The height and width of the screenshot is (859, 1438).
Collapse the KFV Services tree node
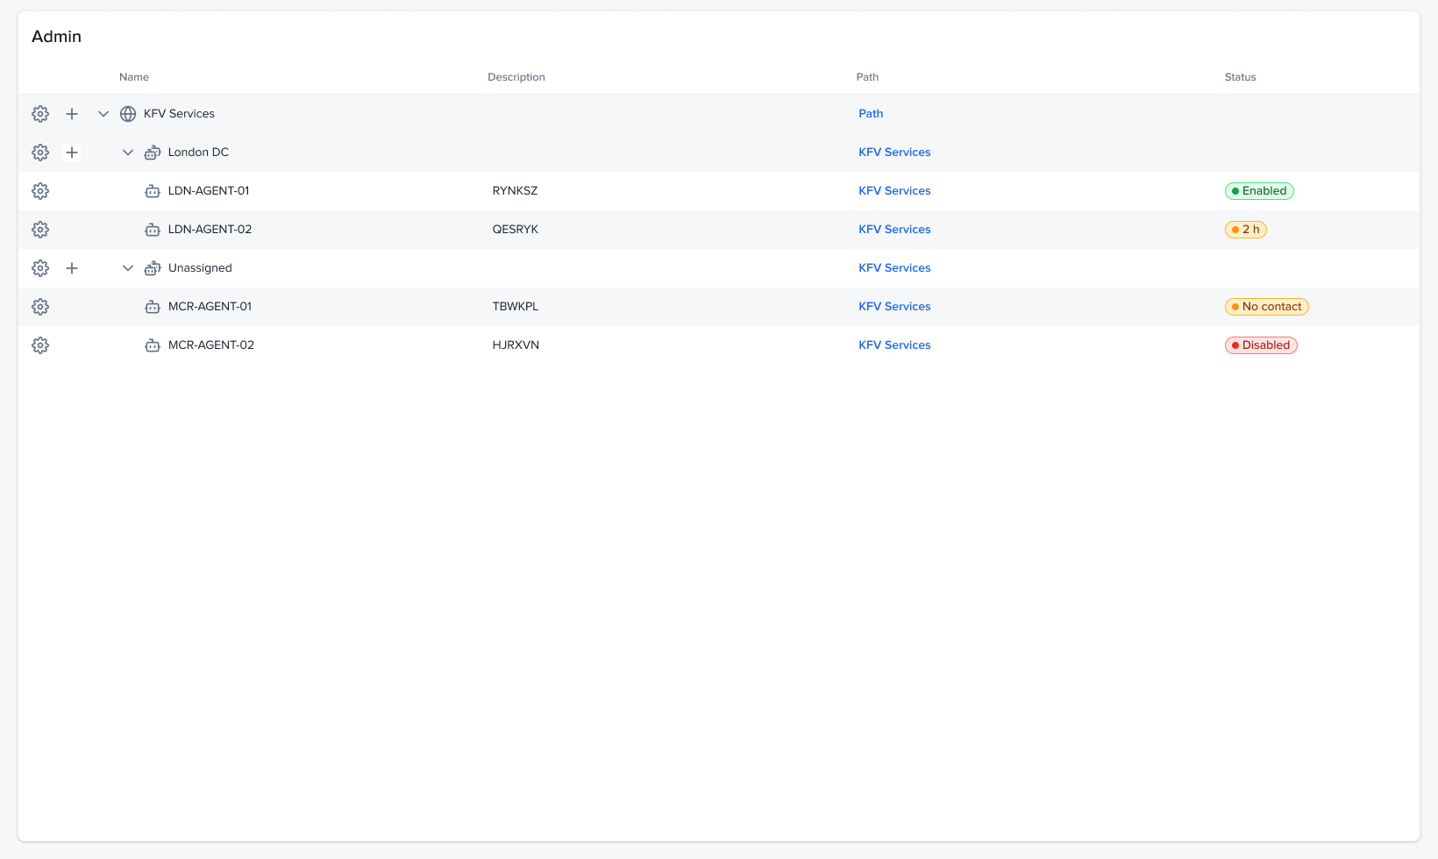[103, 114]
